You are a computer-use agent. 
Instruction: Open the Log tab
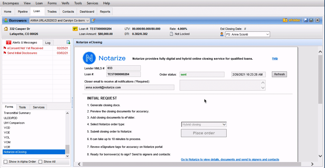pyautogui.click(x=48, y=43)
